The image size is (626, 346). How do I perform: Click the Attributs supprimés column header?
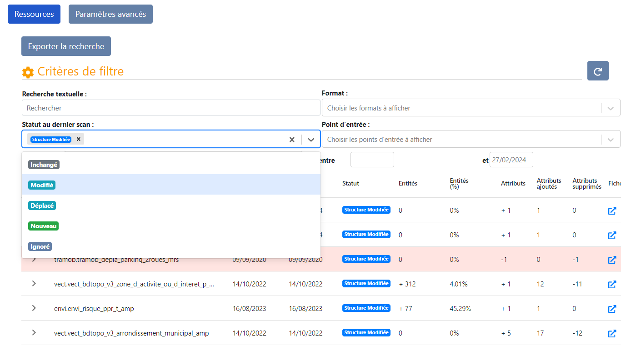pos(587,184)
